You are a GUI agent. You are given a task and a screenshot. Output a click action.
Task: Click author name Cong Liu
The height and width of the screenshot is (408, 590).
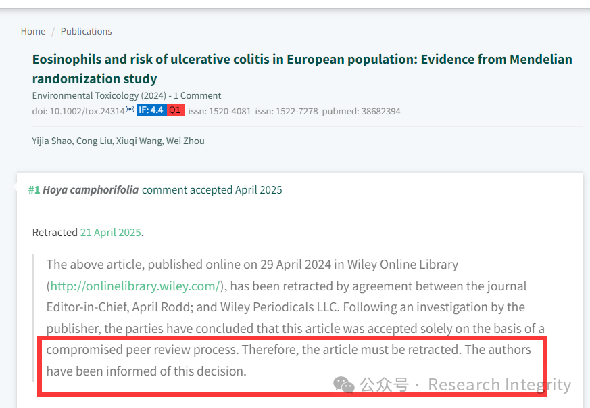(94, 141)
